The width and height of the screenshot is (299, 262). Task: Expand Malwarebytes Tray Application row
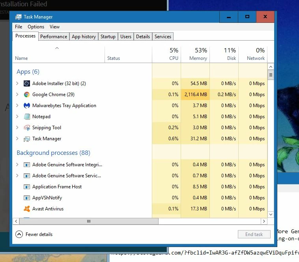point(17,106)
